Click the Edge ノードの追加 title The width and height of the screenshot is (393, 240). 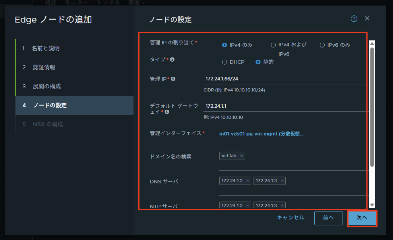[x=53, y=19]
